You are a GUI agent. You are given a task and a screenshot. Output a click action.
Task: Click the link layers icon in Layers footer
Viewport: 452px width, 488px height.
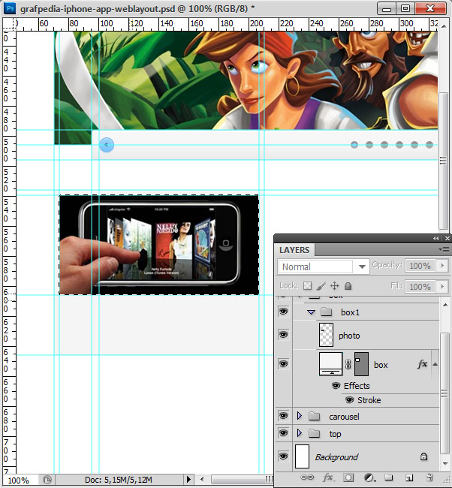point(307,477)
